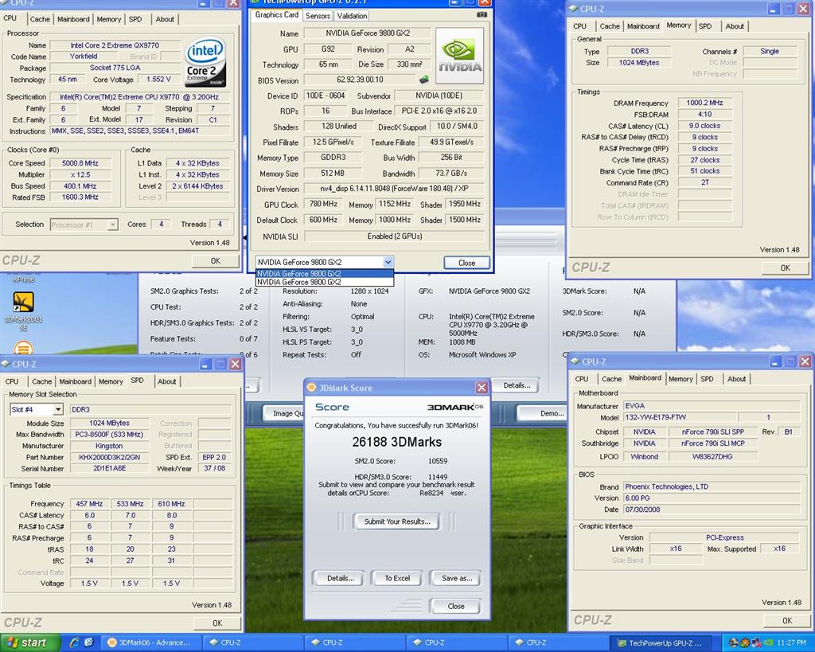Open Cache tab in CPU-Z processor window
This screenshot has width=815, height=652.
click(40, 19)
